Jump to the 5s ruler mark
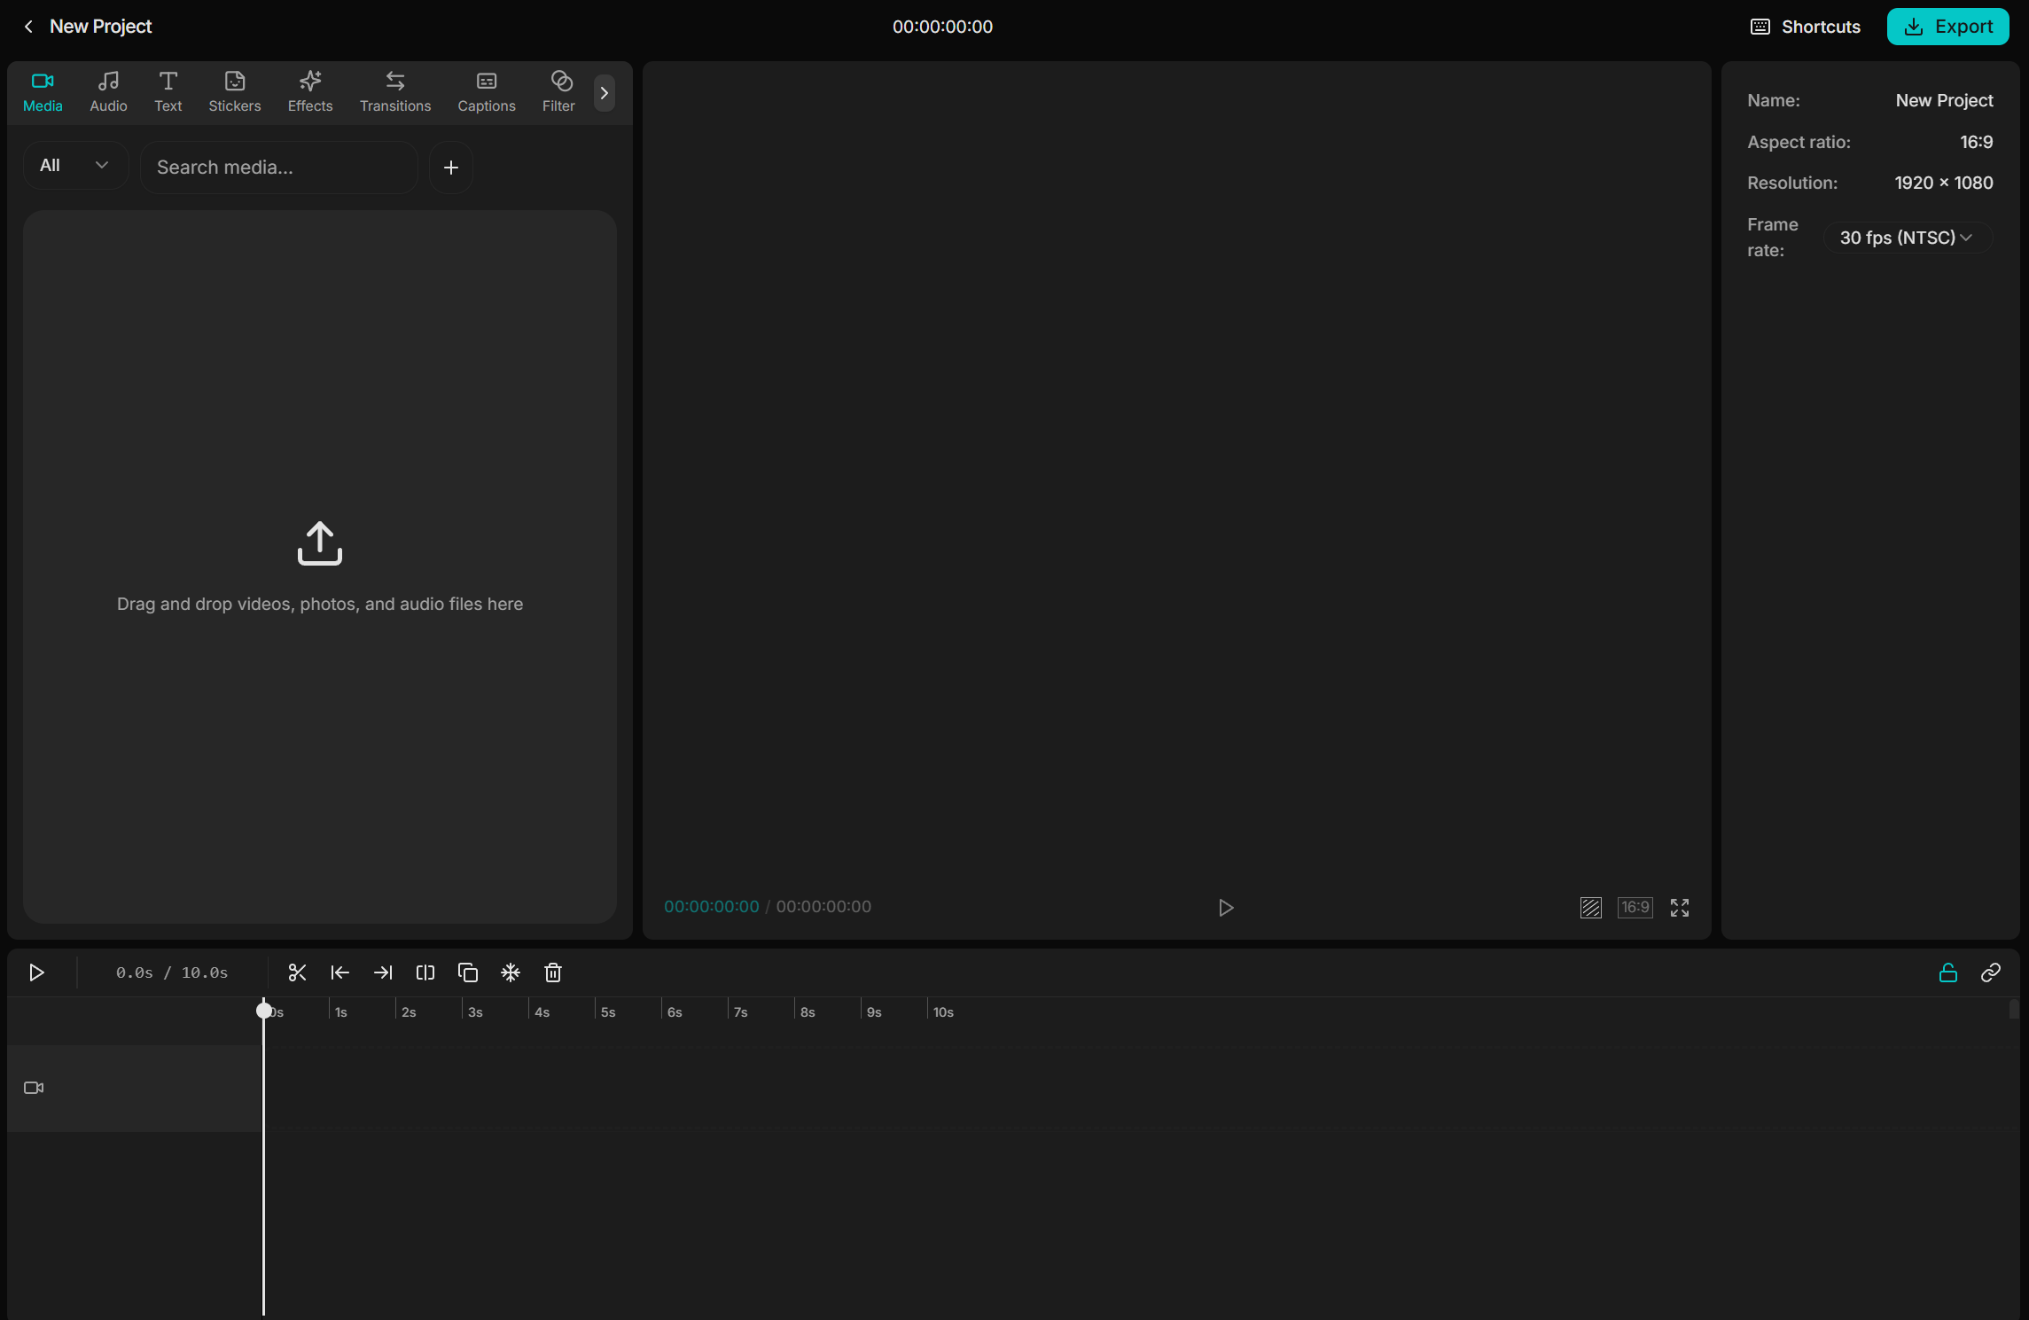Viewport: 2029px width, 1320px height. pos(607,1011)
